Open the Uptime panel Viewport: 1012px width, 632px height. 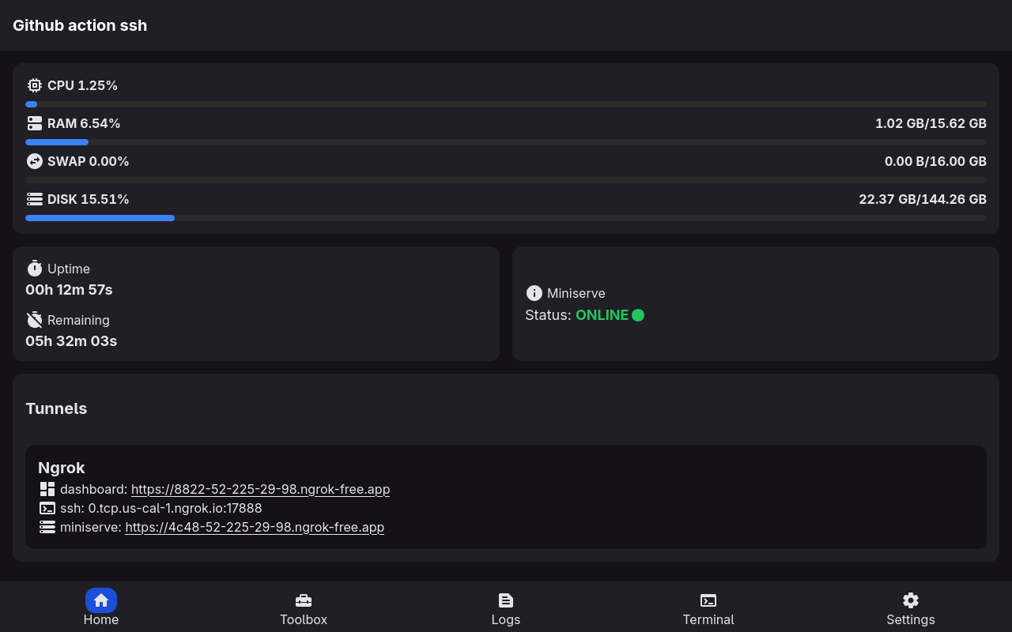coord(255,303)
